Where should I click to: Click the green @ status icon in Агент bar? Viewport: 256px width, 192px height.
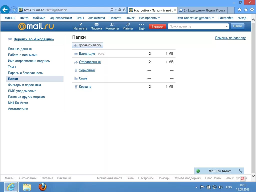[198, 171]
